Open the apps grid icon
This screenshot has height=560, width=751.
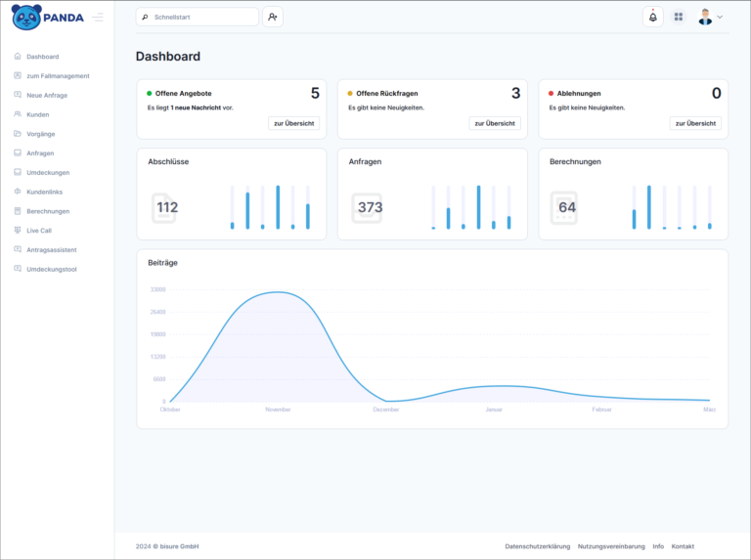679,17
